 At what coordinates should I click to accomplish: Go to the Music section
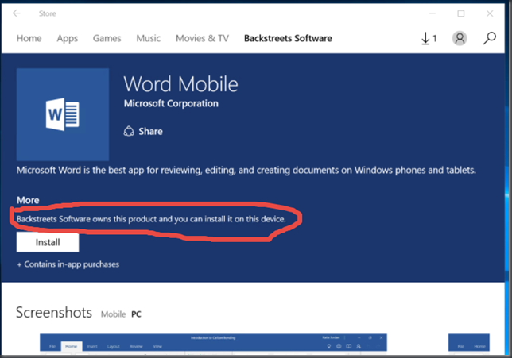click(x=148, y=38)
